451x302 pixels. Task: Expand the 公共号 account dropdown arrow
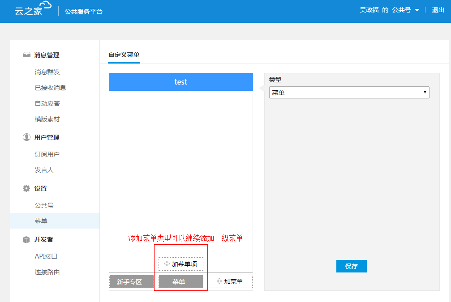[x=417, y=10]
